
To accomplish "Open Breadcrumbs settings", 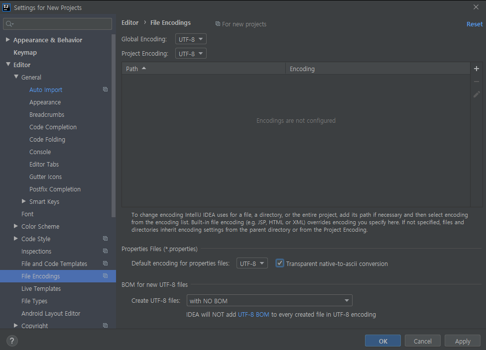I will (x=47, y=114).
